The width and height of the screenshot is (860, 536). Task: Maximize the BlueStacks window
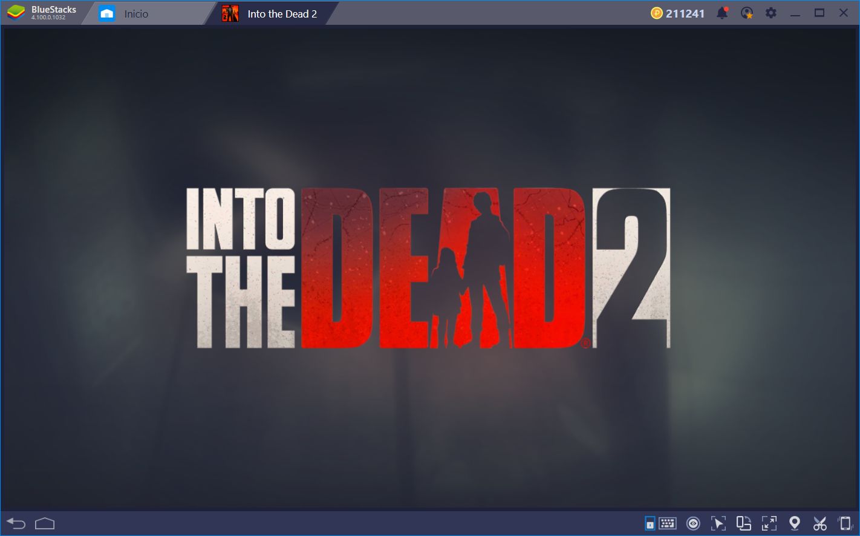(819, 13)
